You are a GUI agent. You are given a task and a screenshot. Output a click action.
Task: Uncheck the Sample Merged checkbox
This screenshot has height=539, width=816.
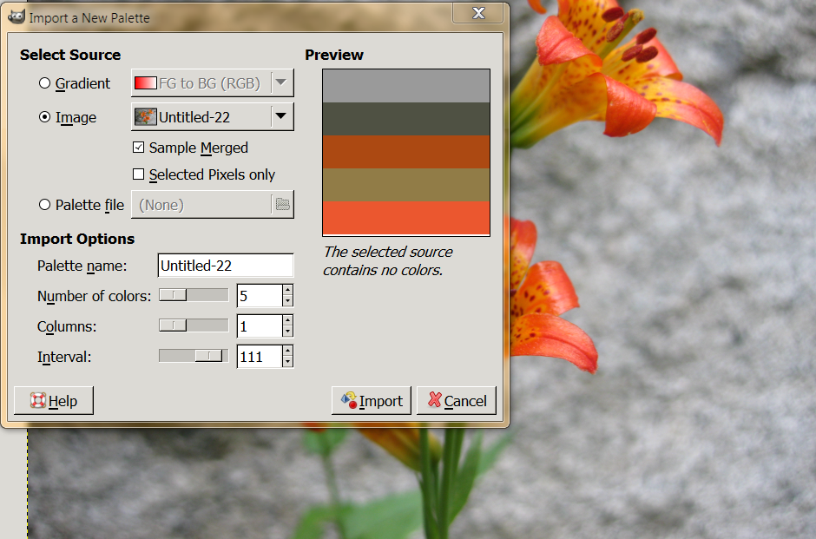[138, 148]
